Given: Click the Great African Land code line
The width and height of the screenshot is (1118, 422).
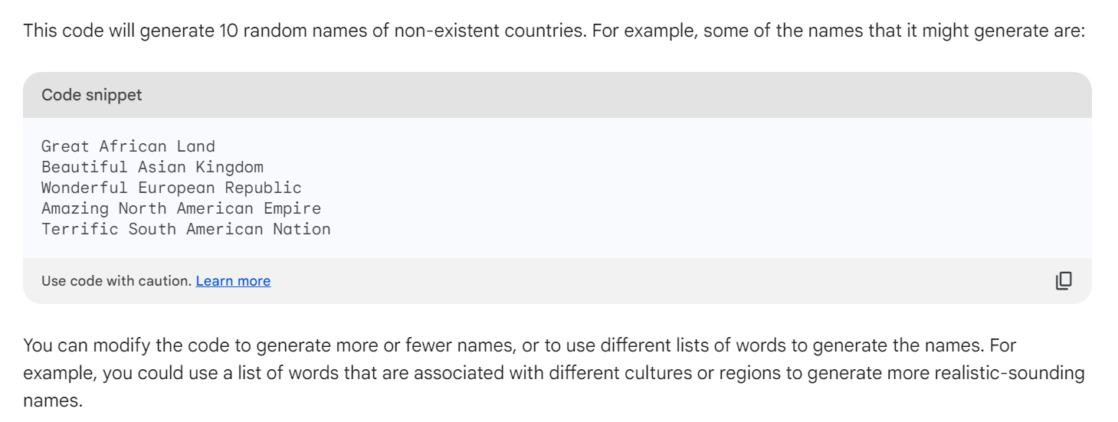Looking at the screenshot, I should tap(128, 146).
